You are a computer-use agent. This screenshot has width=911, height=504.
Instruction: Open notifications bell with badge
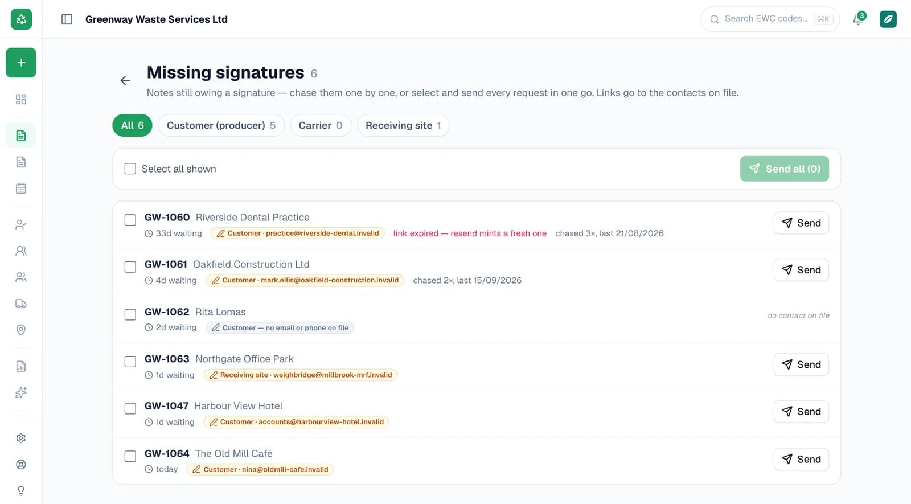click(859, 19)
